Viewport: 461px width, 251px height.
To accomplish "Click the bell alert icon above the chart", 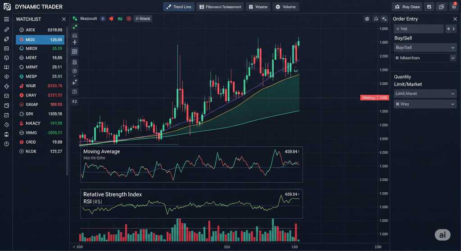I will pos(376,19).
